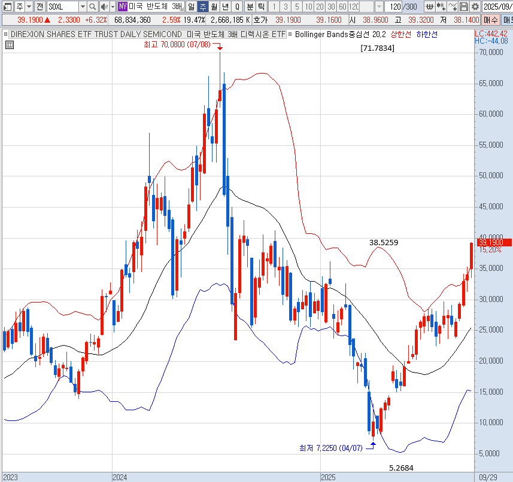Click the line-chart-with-plus indicator icon

tap(453, 7)
